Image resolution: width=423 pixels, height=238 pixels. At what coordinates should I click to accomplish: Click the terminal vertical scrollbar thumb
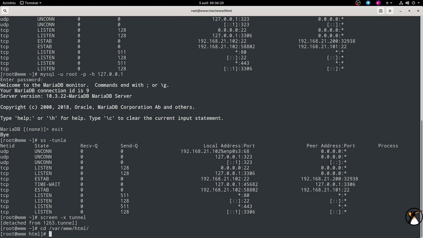point(421,179)
